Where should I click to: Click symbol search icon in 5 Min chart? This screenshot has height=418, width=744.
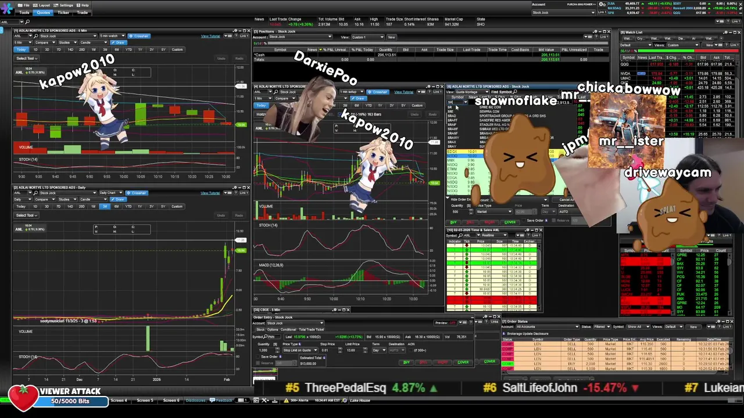(x=35, y=36)
